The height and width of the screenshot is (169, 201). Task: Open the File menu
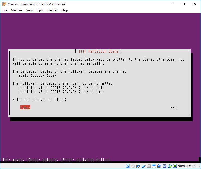click(5, 10)
